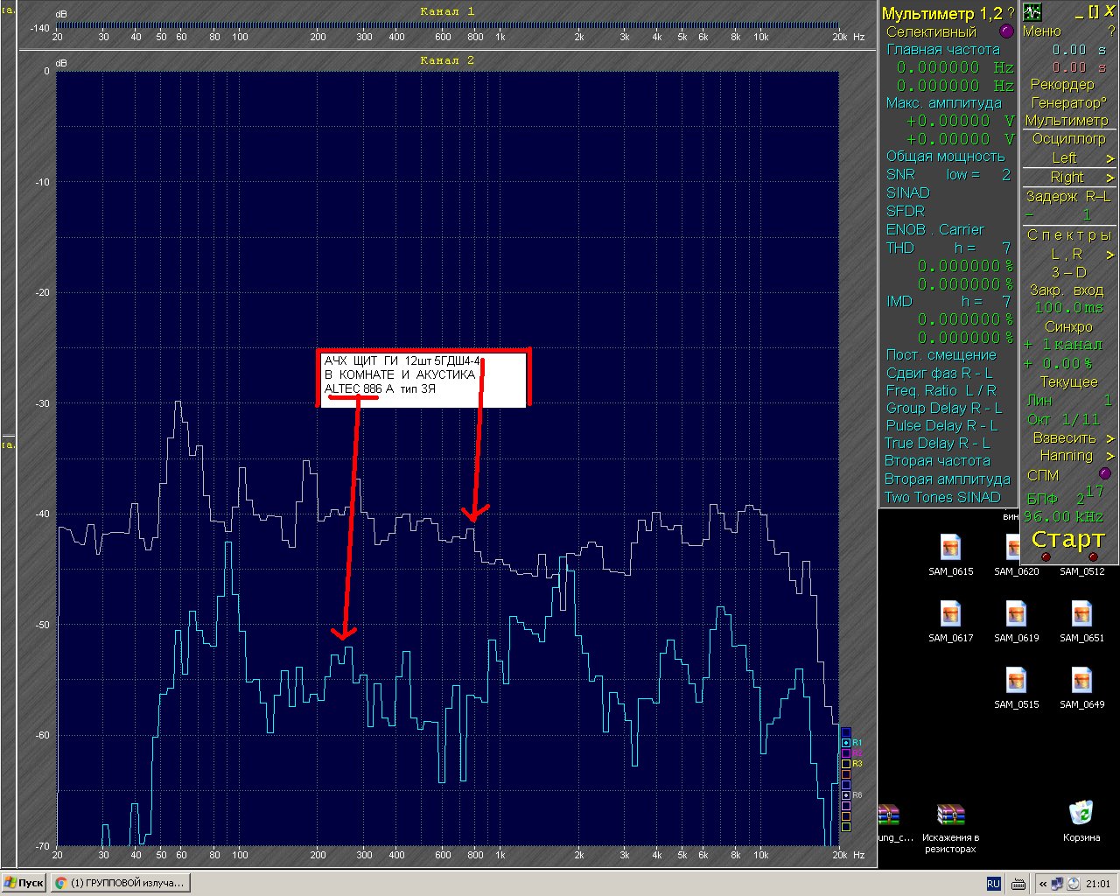Toggle the Селективный purple indicator
Image resolution: width=1120 pixels, height=896 pixels.
click(x=1005, y=31)
